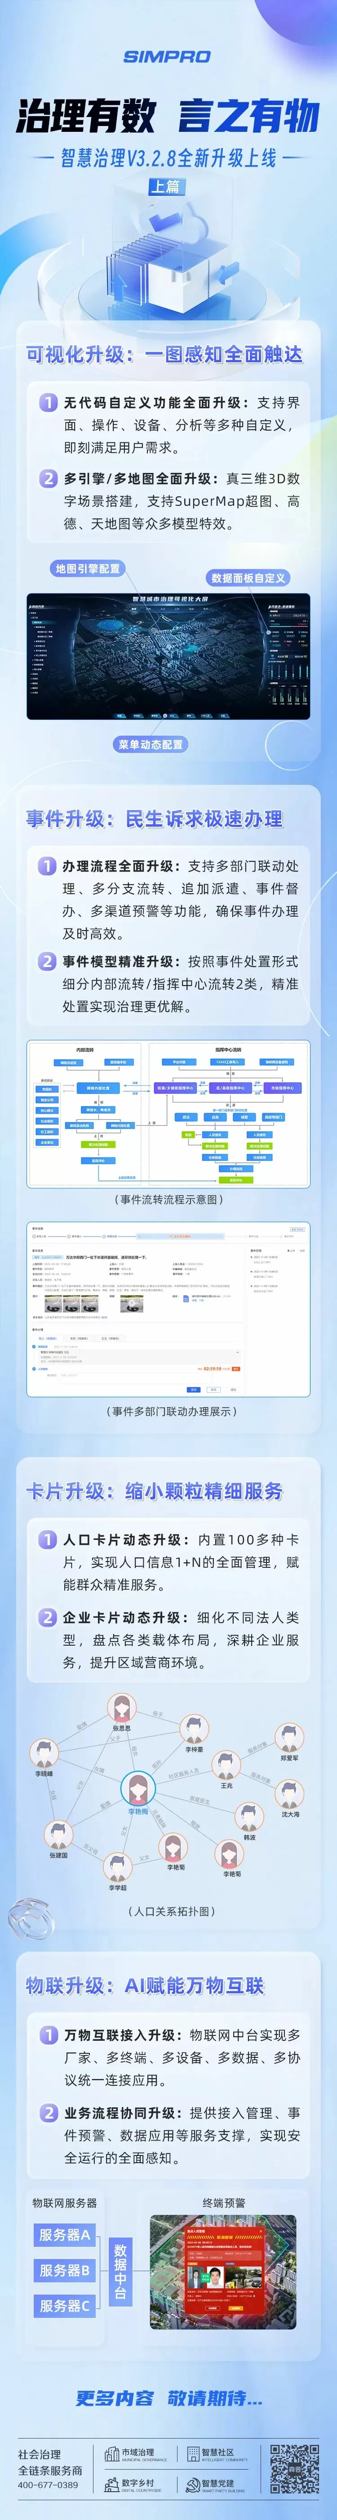Click the vertical 数据中台 box
Viewport: 337px width, 2520px height.
pos(120,2271)
